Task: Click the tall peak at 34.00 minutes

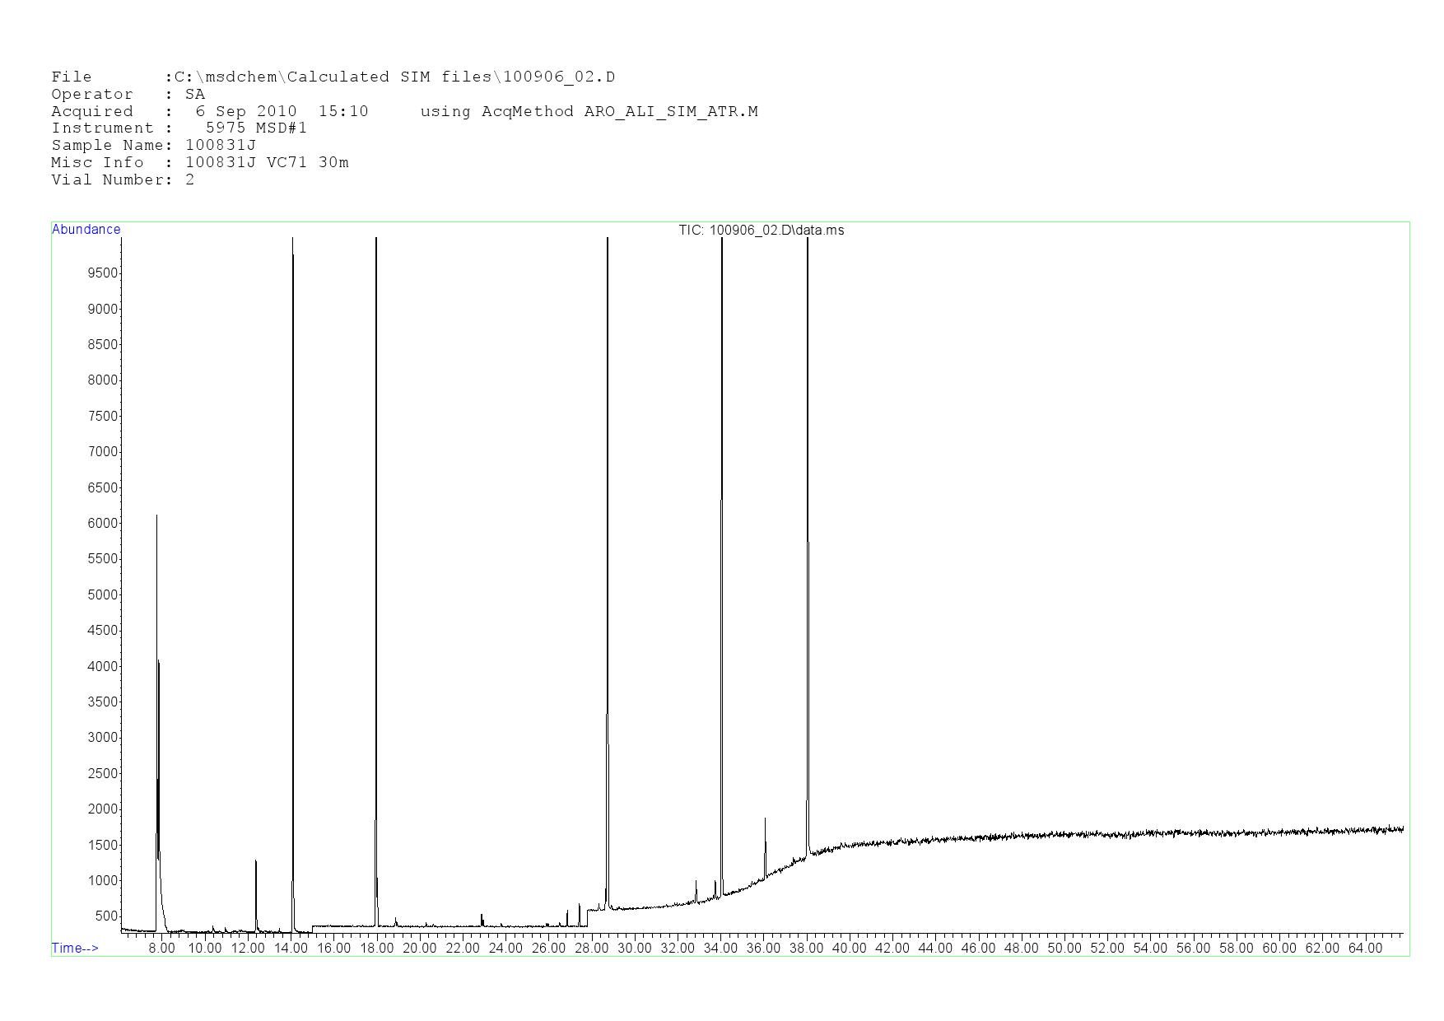Action: 722,240
